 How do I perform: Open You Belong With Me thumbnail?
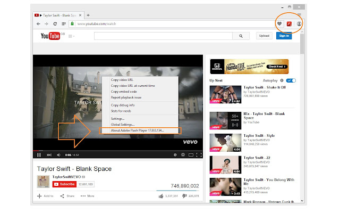pyautogui.click(x=225, y=187)
